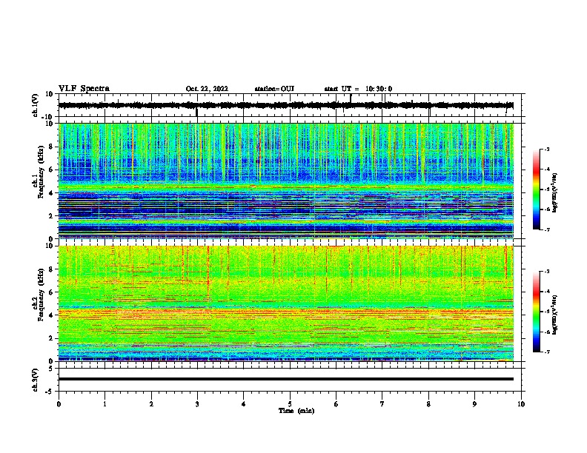Click the "6" kHz tick on ch.1 spectrogram axis
The image size is (587, 453).
51,170
